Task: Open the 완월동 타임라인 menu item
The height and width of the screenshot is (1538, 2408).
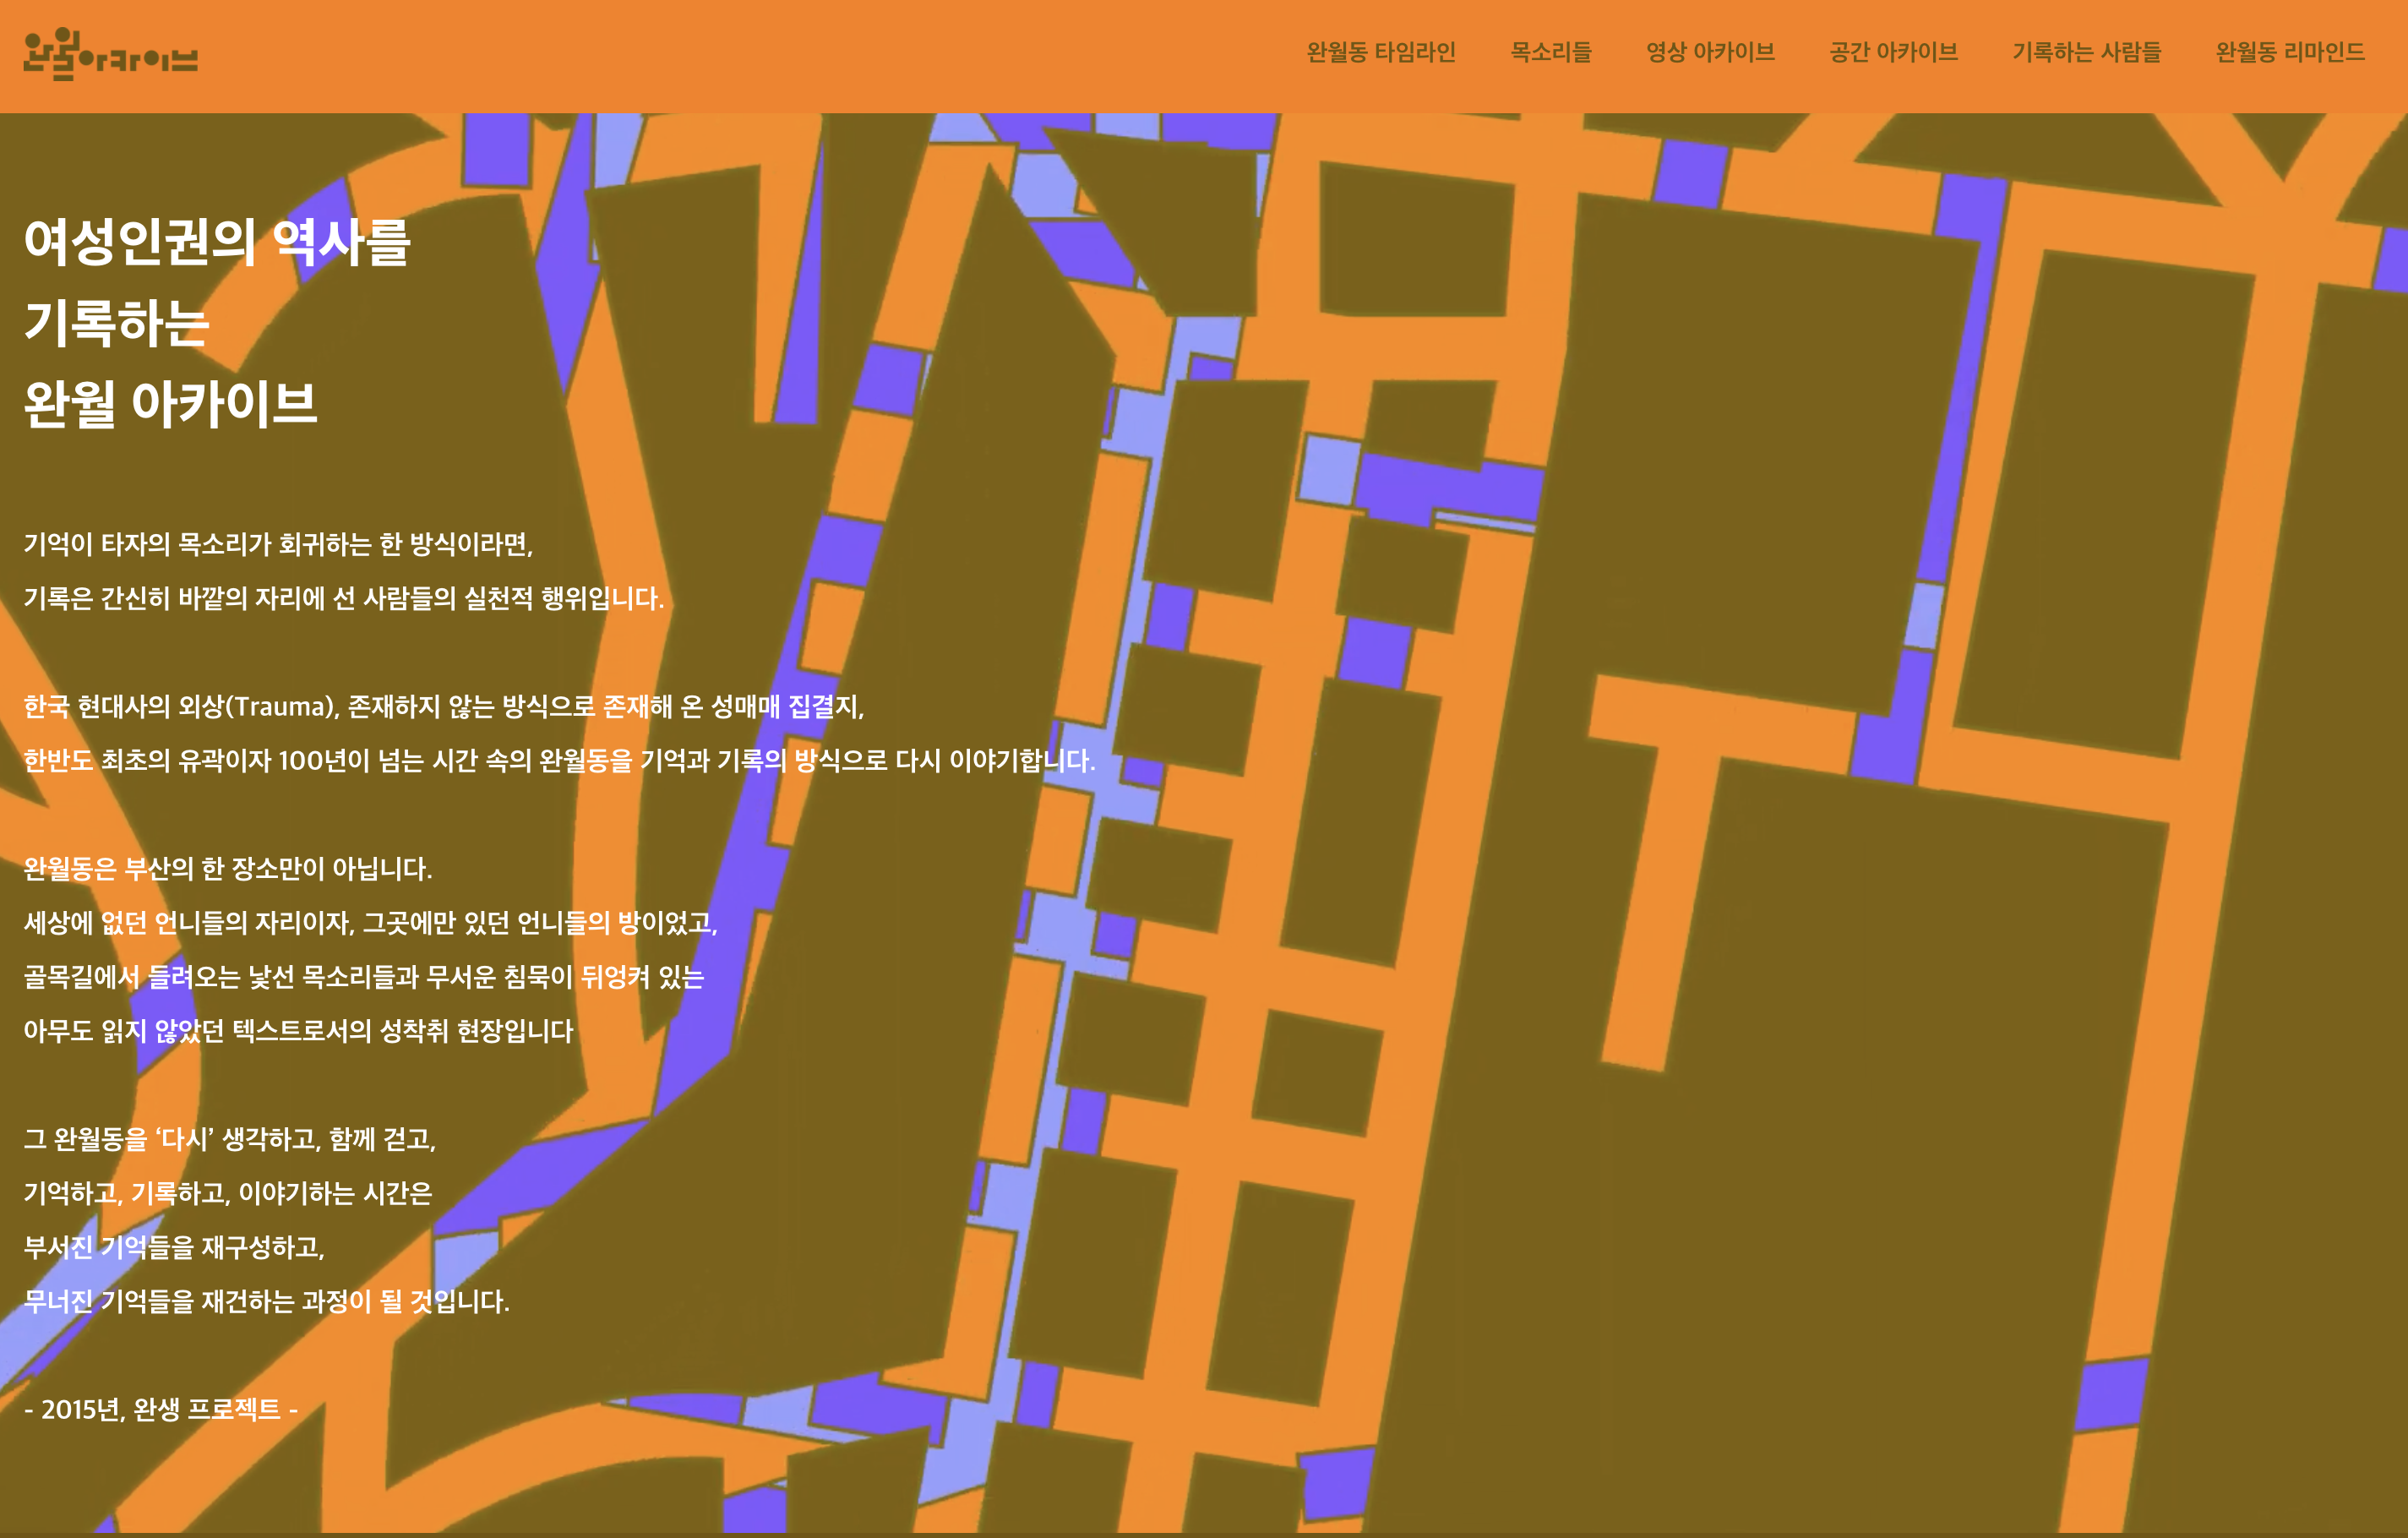Action: point(1380,52)
